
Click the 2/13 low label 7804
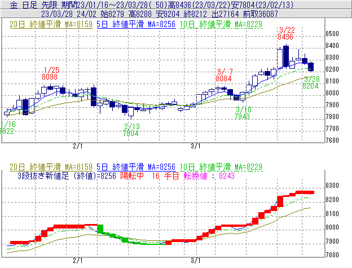[x=131, y=134]
